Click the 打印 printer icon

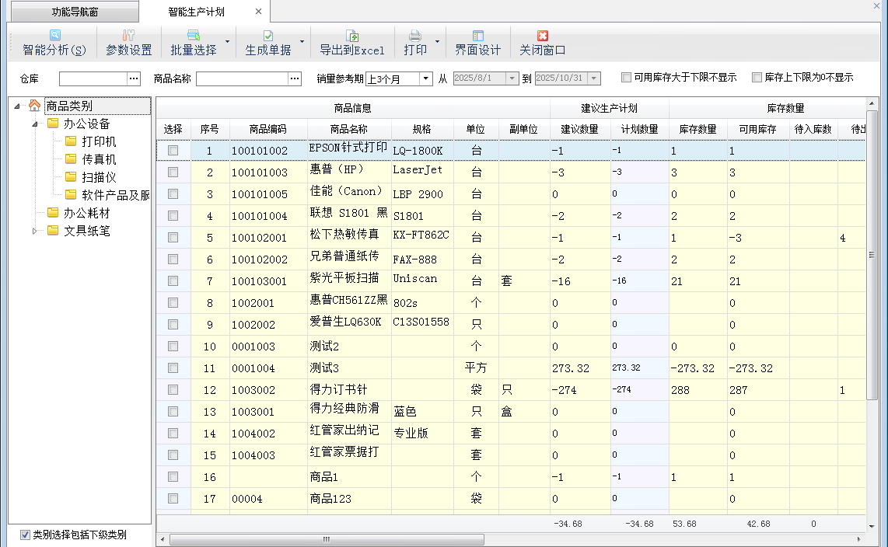[415, 36]
